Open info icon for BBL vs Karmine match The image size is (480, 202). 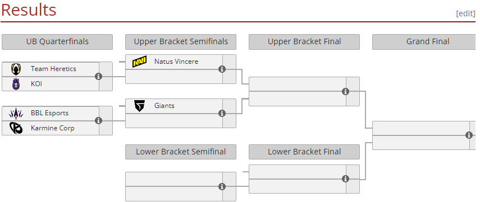click(98, 120)
